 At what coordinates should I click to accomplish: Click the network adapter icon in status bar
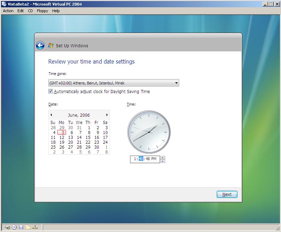click(35, 227)
